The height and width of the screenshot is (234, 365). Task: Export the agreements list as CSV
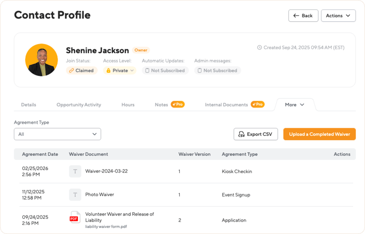[255, 134]
